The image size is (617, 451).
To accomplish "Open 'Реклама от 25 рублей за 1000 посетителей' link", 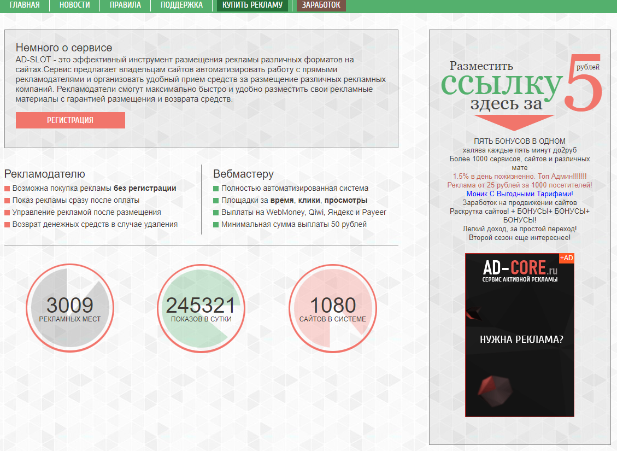I will [x=519, y=185].
